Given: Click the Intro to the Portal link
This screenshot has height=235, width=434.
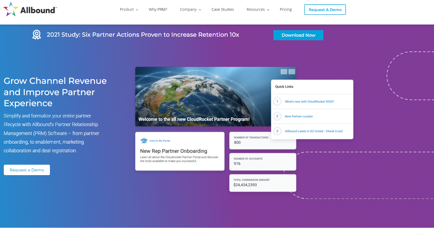Looking at the screenshot, I should (x=160, y=141).
